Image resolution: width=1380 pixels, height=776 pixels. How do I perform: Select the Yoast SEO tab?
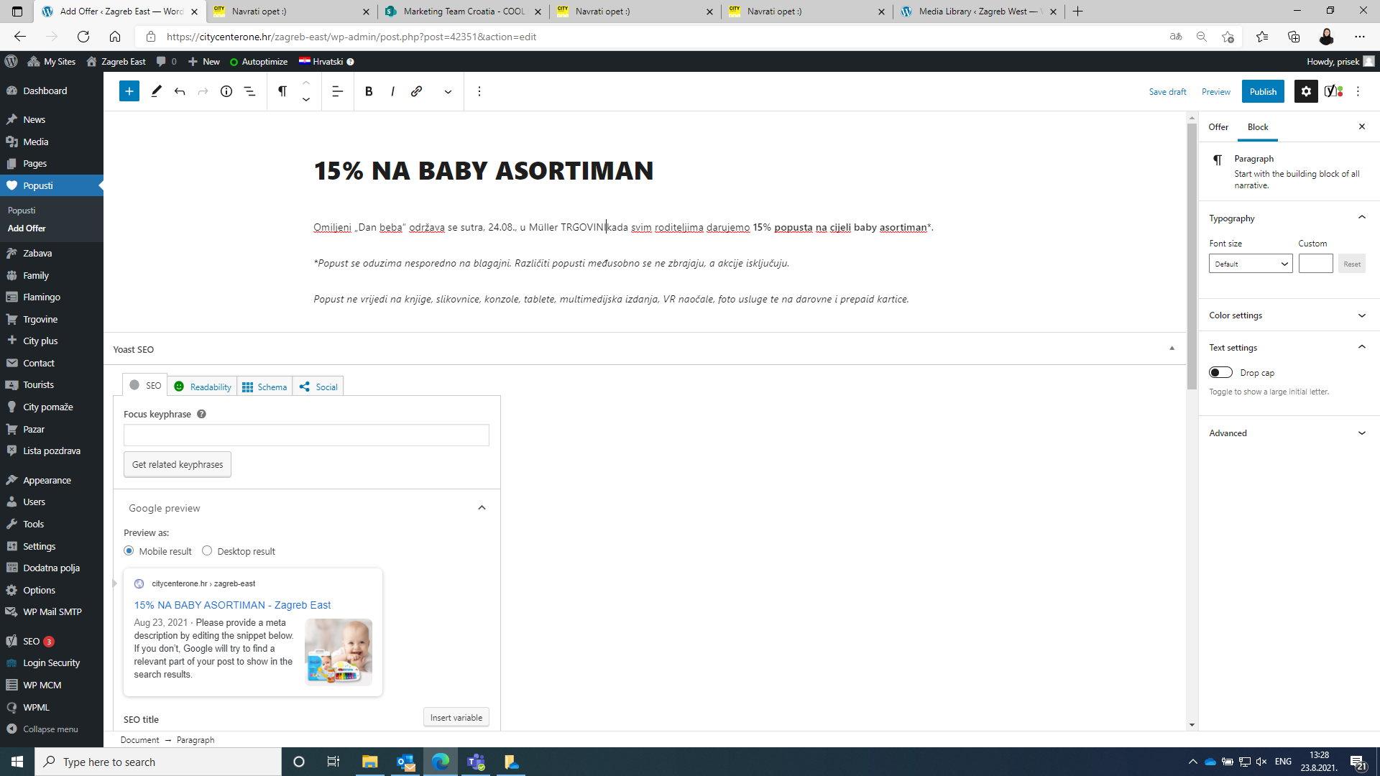tap(145, 385)
